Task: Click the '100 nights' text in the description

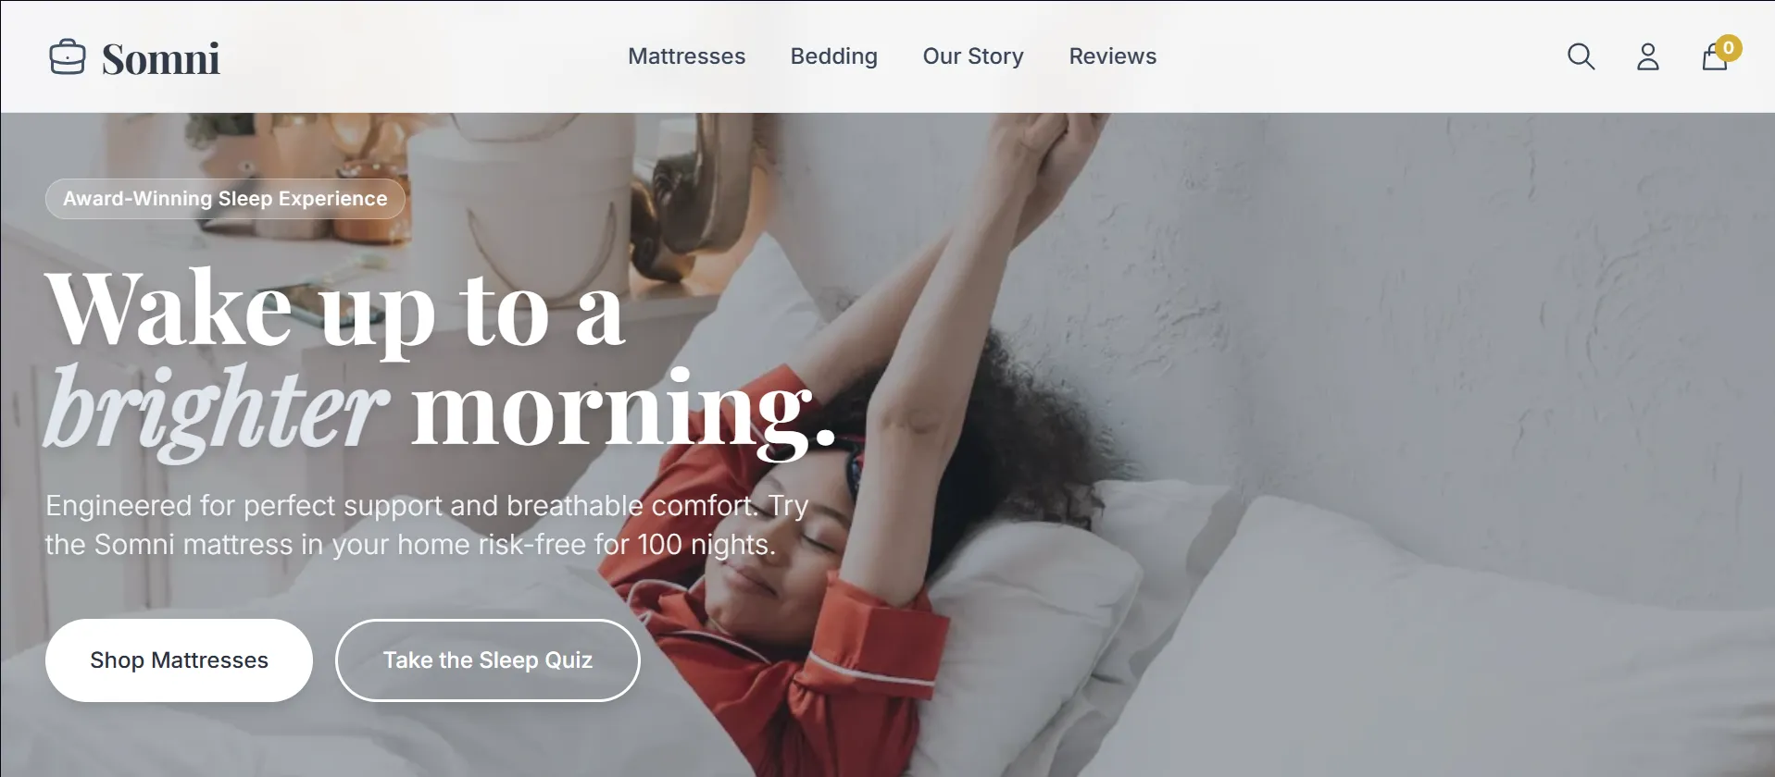Action: [x=704, y=545]
